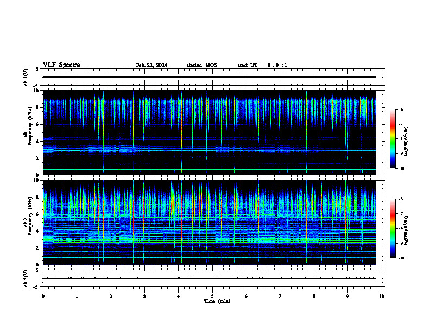Click the time axis tick label "9"
430x332 pixels.
point(347,296)
